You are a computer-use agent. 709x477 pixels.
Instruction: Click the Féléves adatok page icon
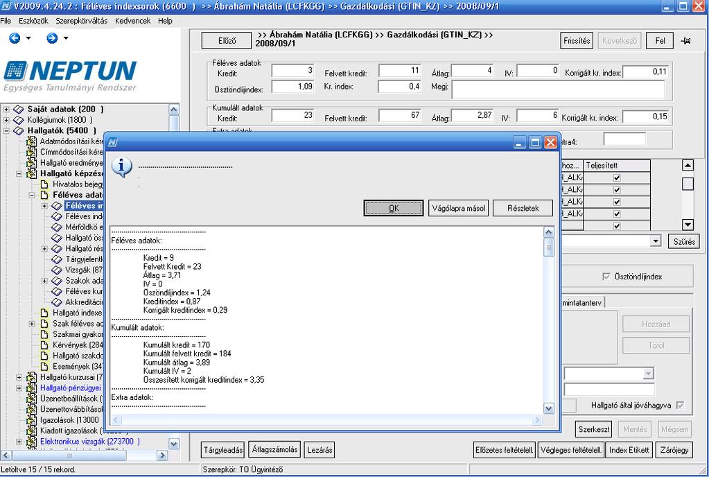(x=44, y=196)
